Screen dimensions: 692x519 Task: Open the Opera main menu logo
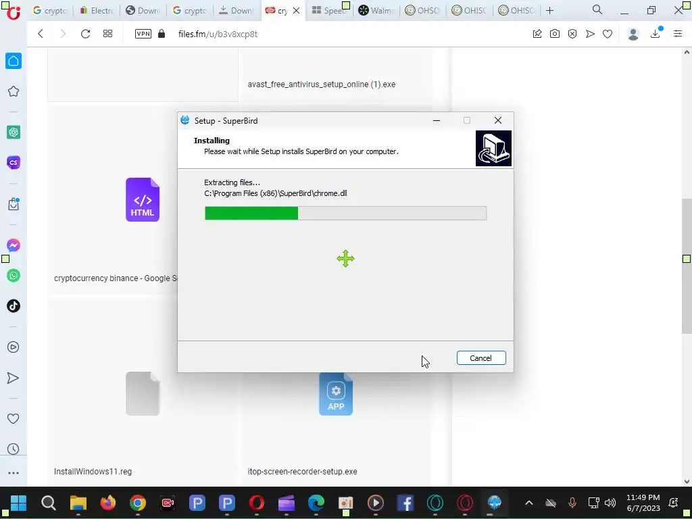[x=14, y=12]
